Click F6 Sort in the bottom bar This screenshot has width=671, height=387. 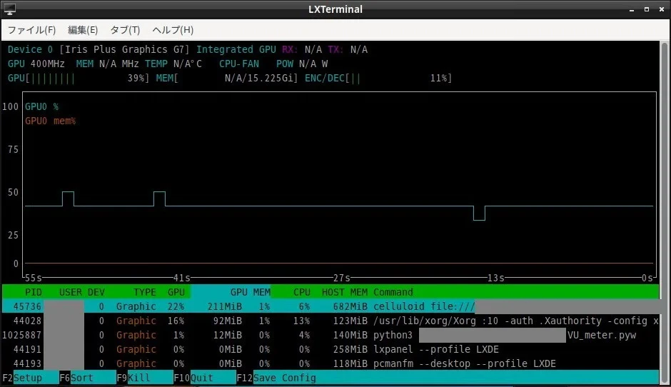point(87,378)
